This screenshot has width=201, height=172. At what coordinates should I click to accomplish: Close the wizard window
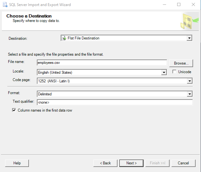tap(193, 5)
